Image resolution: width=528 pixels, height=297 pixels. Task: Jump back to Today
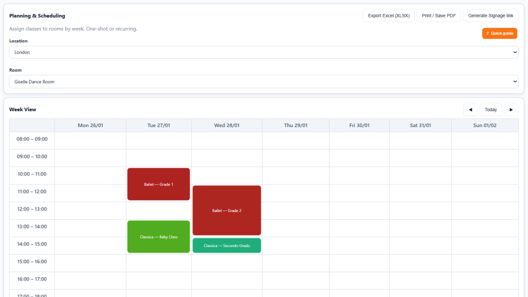coord(490,109)
